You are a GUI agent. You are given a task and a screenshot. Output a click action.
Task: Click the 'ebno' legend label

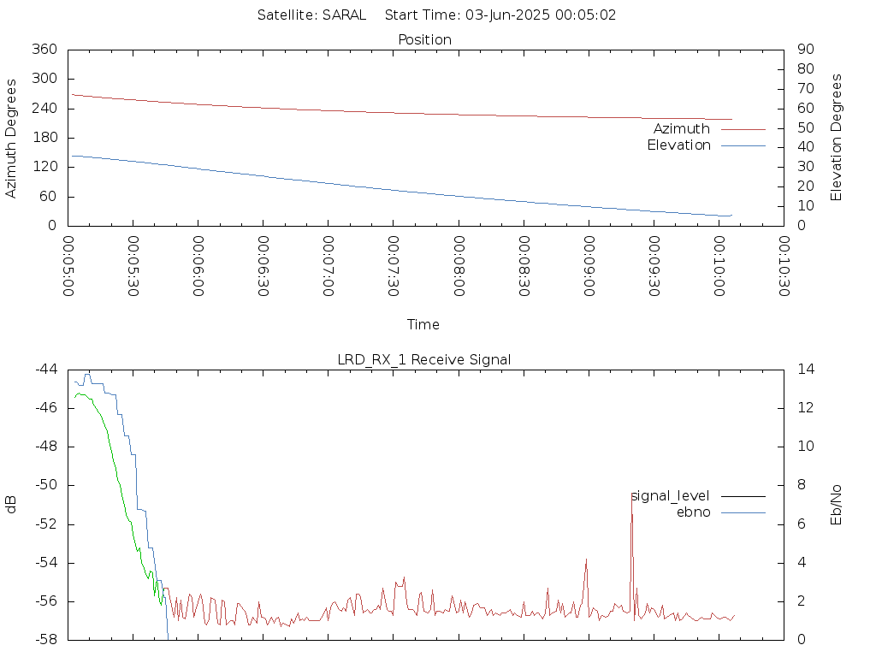coord(693,512)
